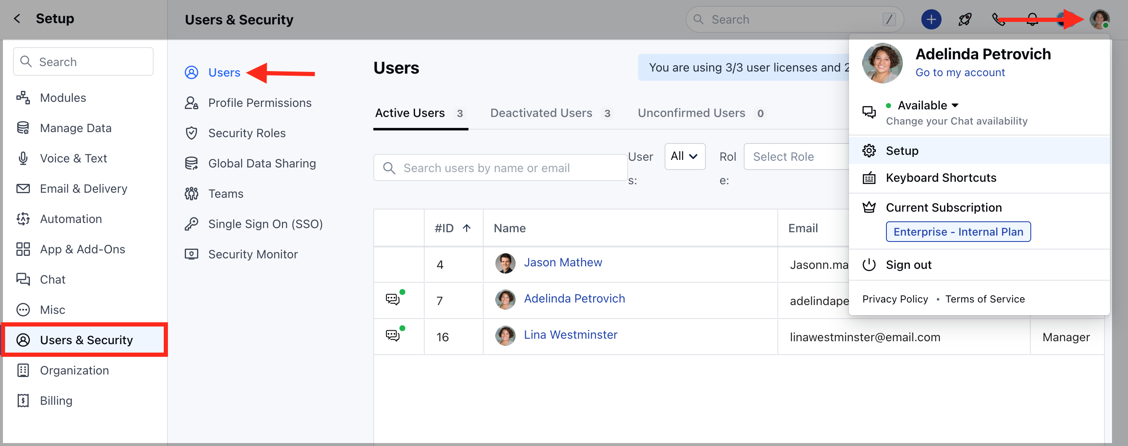Open the phone dialer icon
Viewport: 1128px width, 446px height.
[x=998, y=20]
